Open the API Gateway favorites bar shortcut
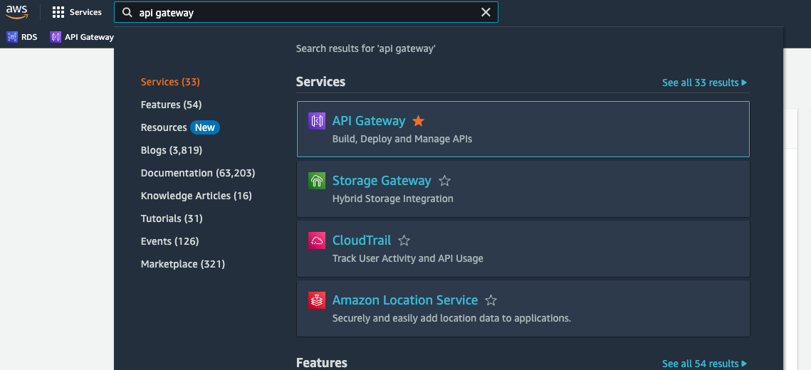This screenshot has height=370, width=811. pos(82,37)
